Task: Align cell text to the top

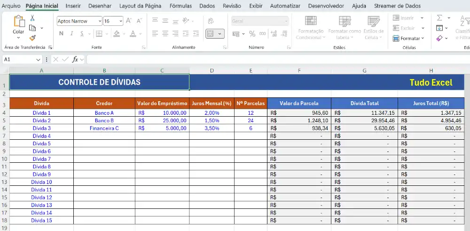Action: 155,20
